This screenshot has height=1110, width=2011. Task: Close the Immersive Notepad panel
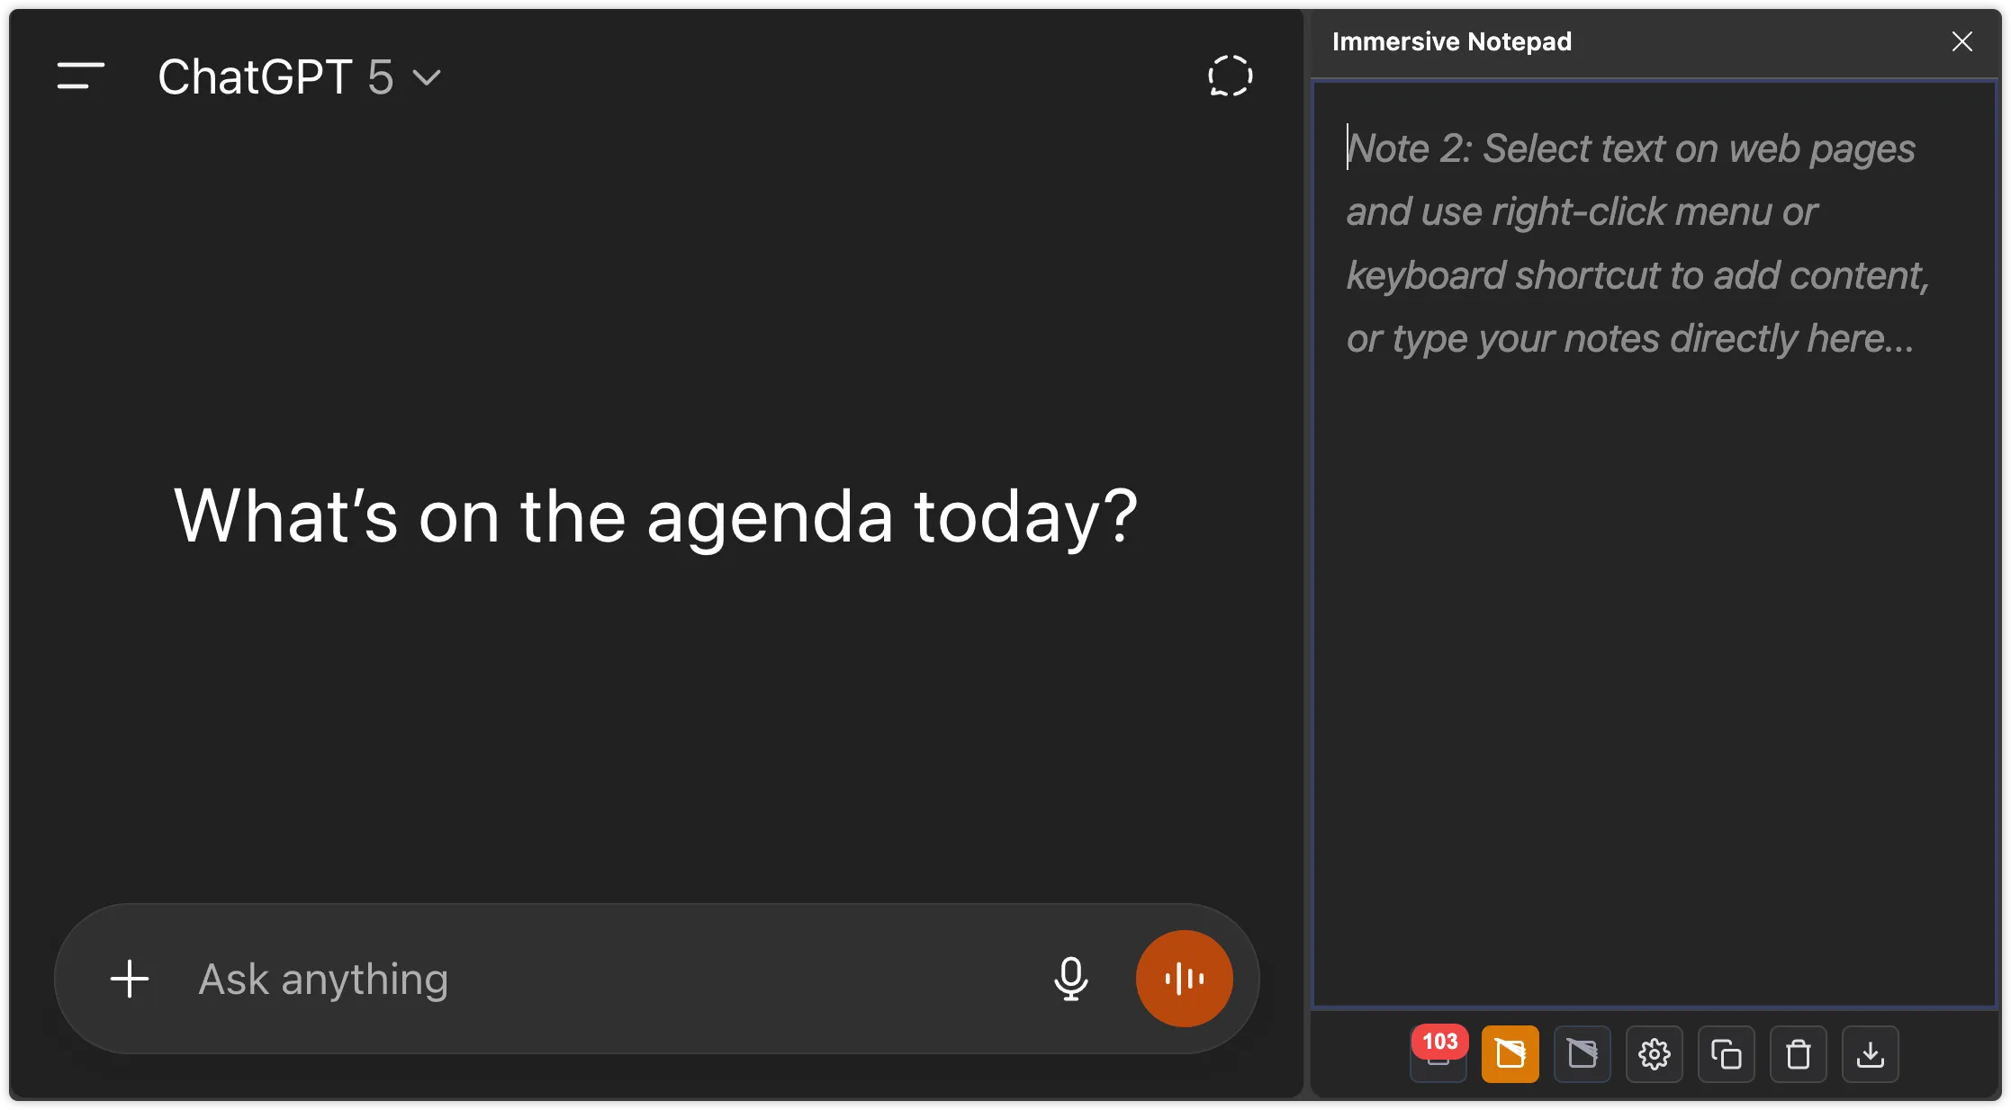coord(1962,41)
